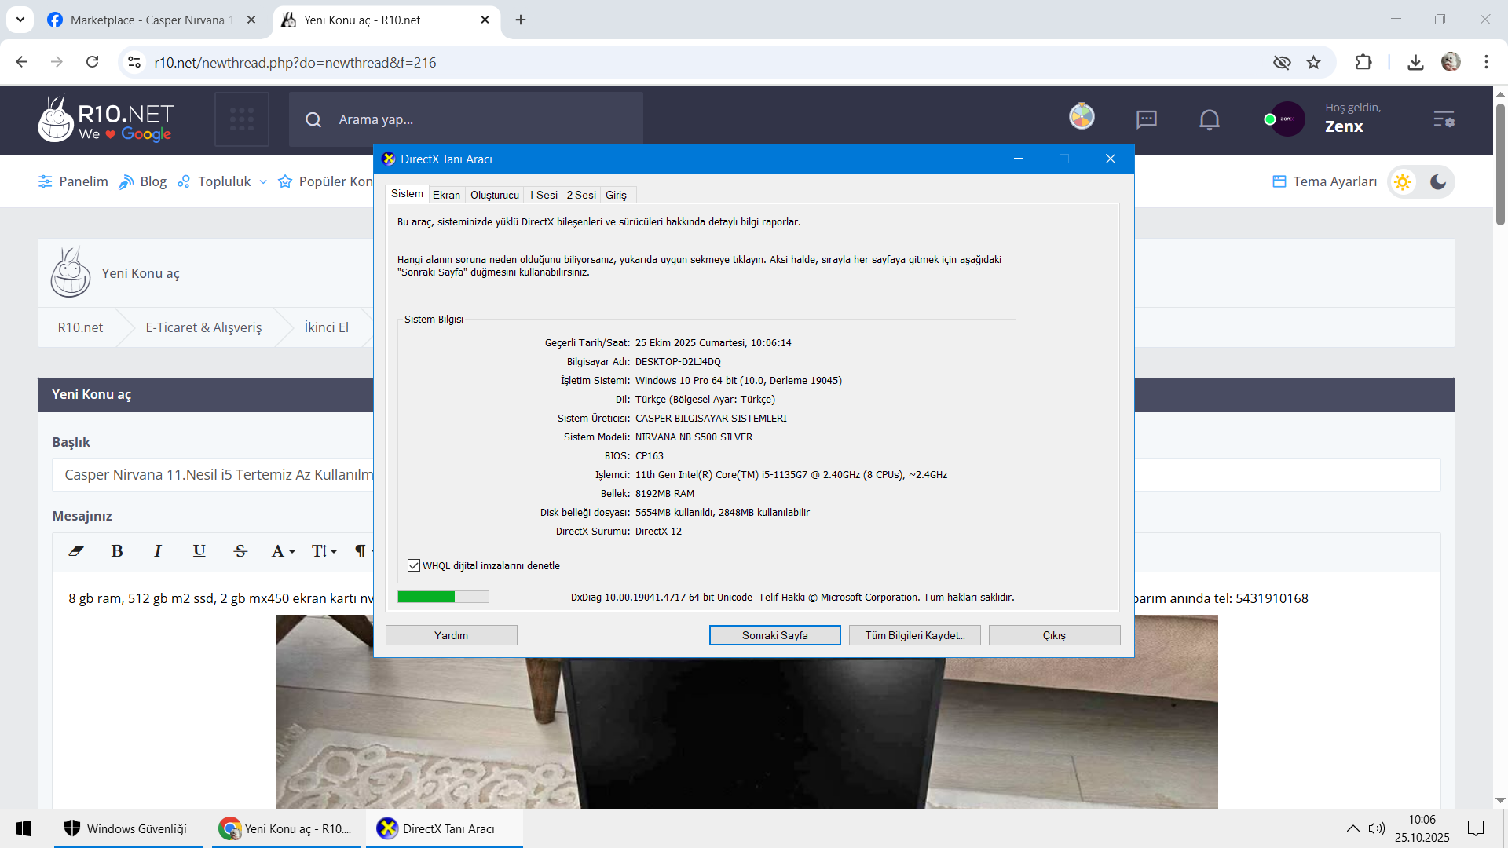
Task: Open the Windows notification center icon
Action: coord(1476,828)
